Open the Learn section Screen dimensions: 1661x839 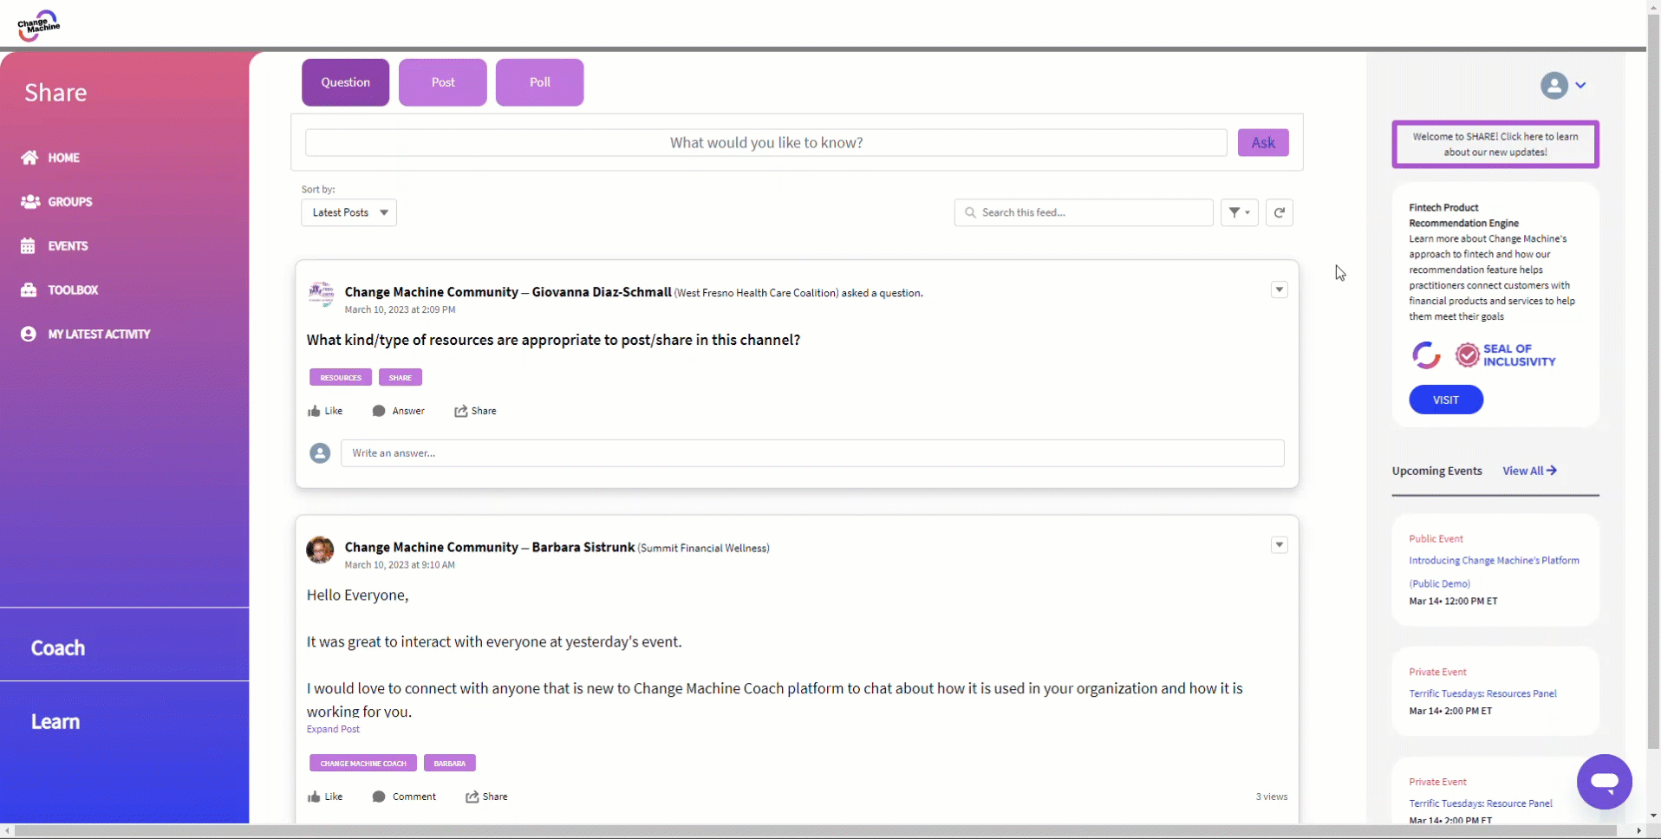pos(55,722)
